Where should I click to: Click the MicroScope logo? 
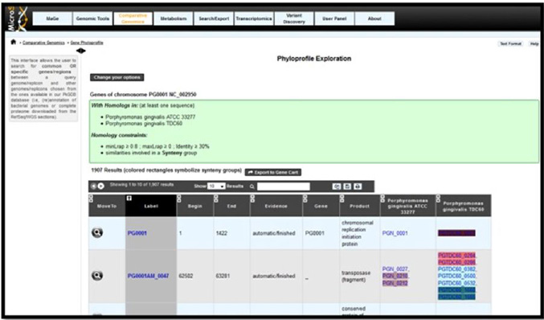(x=18, y=19)
